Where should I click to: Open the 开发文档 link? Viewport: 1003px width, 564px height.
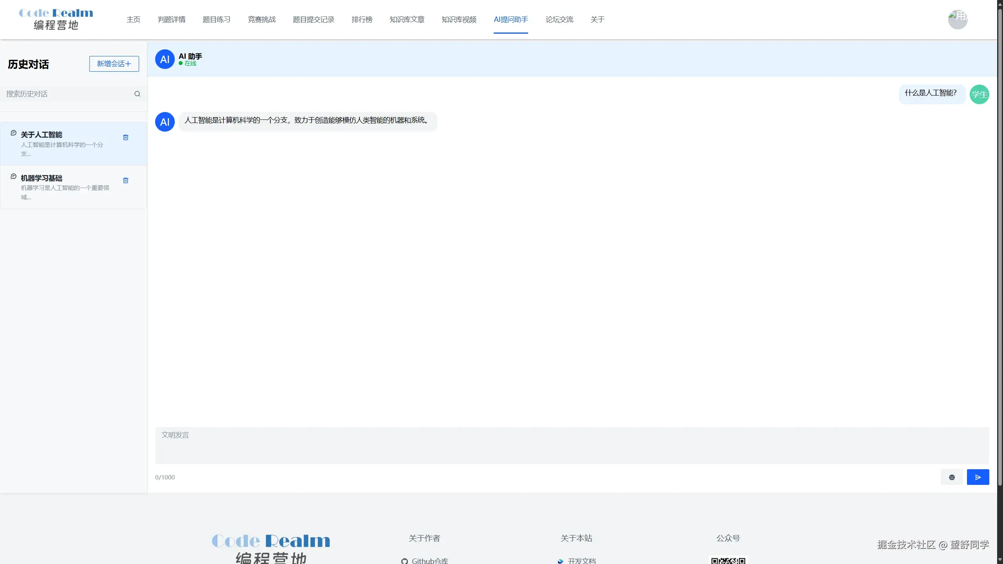tap(581, 561)
